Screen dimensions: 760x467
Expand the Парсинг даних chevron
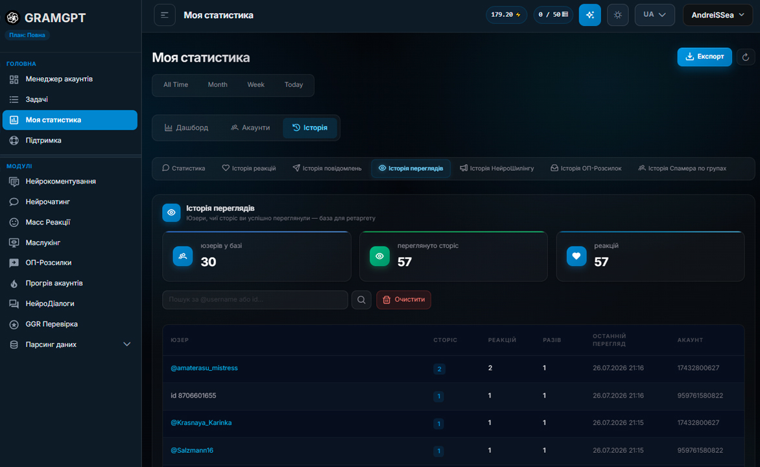(127, 344)
